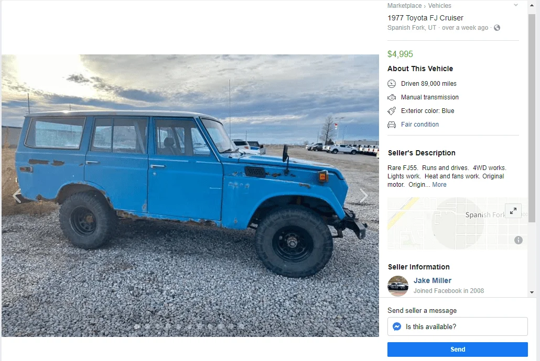
Task: Open the map info icon
Action: point(519,240)
